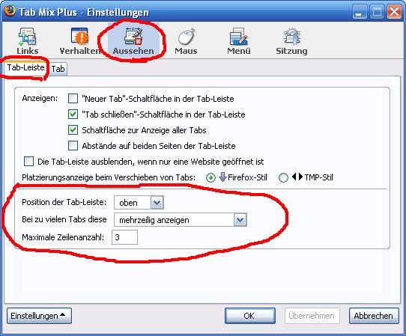
Task: Click the Abbrechen button
Action: point(374,316)
